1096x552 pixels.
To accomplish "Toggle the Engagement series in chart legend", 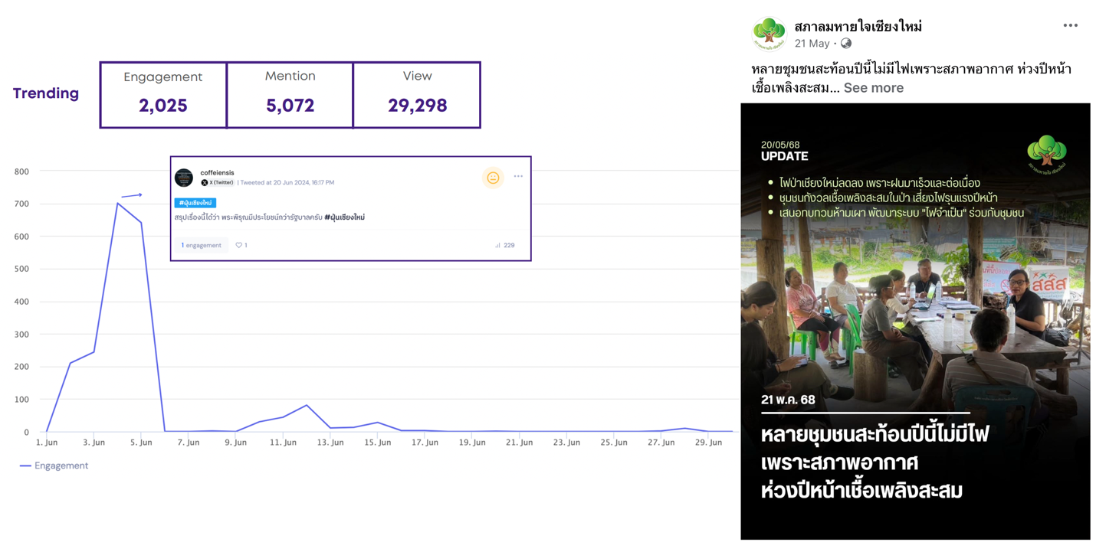I will click(54, 465).
